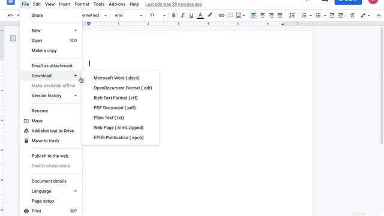The width and height of the screenshot is (384, 216).
Task: Click the Move to trash icon
Action: point(26,140)
